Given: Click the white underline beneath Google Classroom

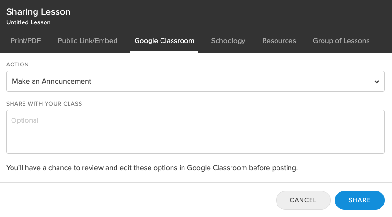Looking at the screenshot, I should [164, 51].
